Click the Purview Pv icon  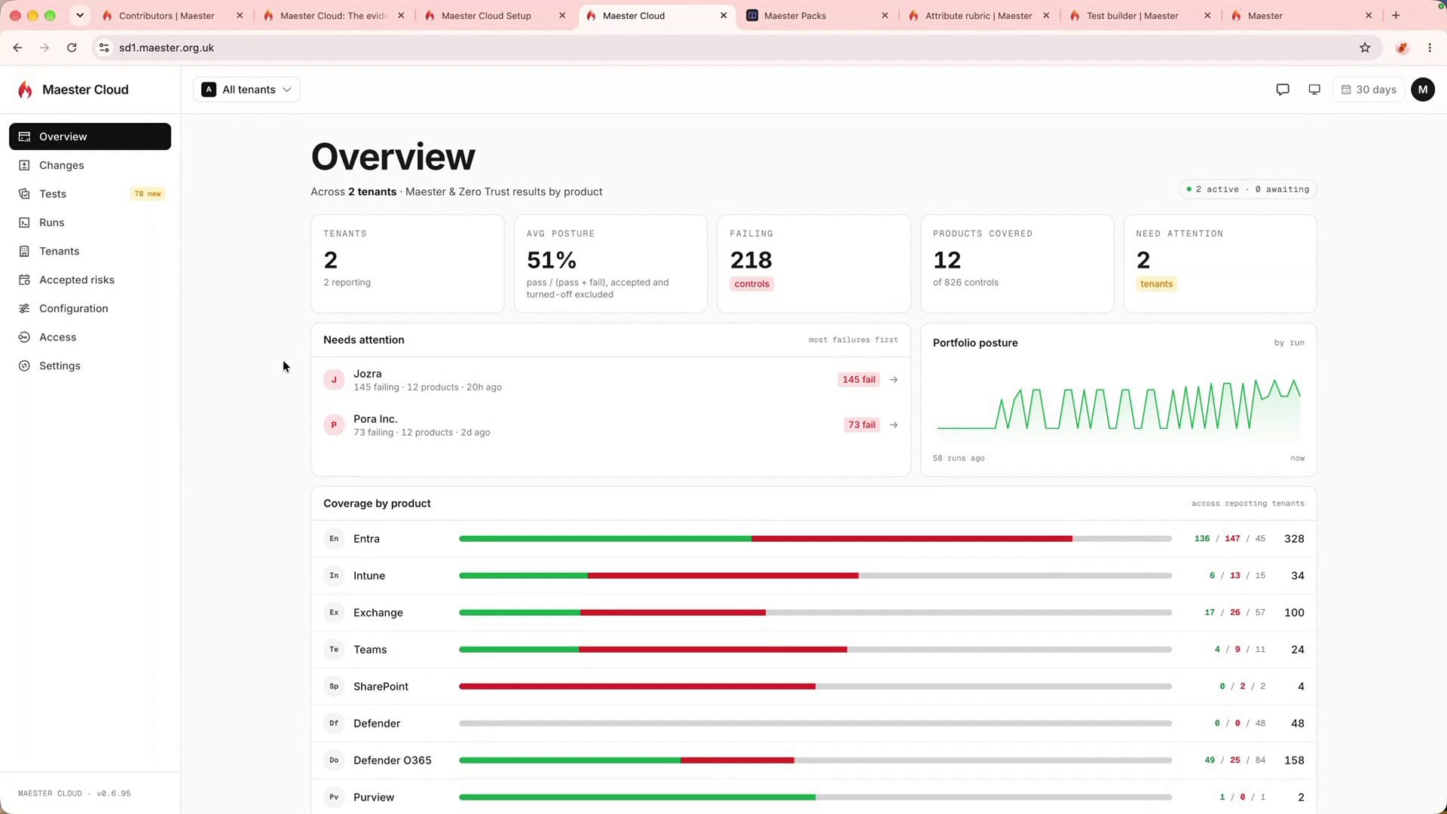pos(334,797)
